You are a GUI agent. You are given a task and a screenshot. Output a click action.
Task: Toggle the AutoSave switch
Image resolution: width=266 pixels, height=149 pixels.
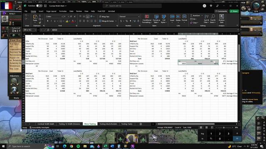click(39, 6)
